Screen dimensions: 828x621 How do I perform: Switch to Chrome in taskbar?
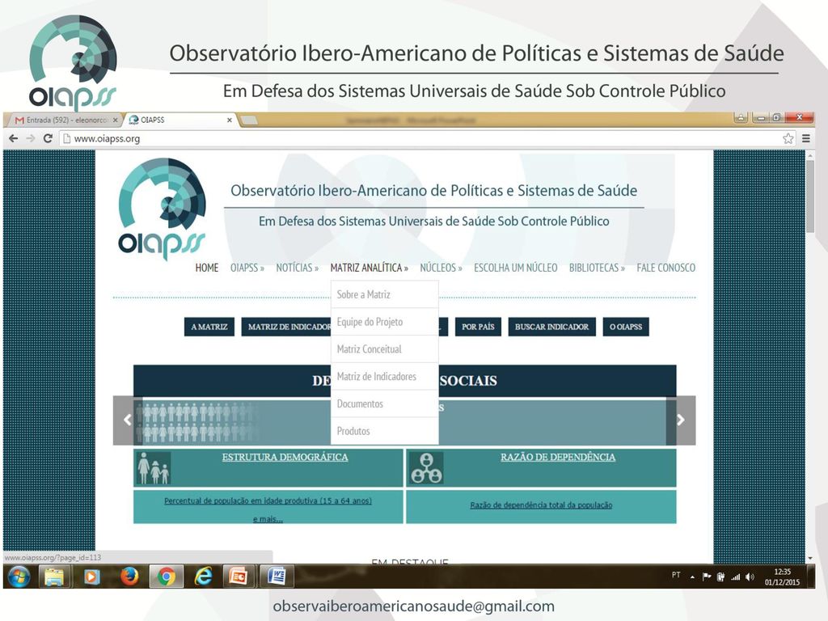(x=167, y=577)
